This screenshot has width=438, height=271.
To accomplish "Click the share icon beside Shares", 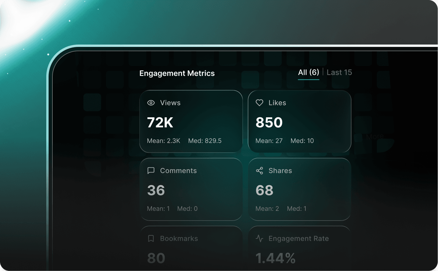I will coord(259,171).
